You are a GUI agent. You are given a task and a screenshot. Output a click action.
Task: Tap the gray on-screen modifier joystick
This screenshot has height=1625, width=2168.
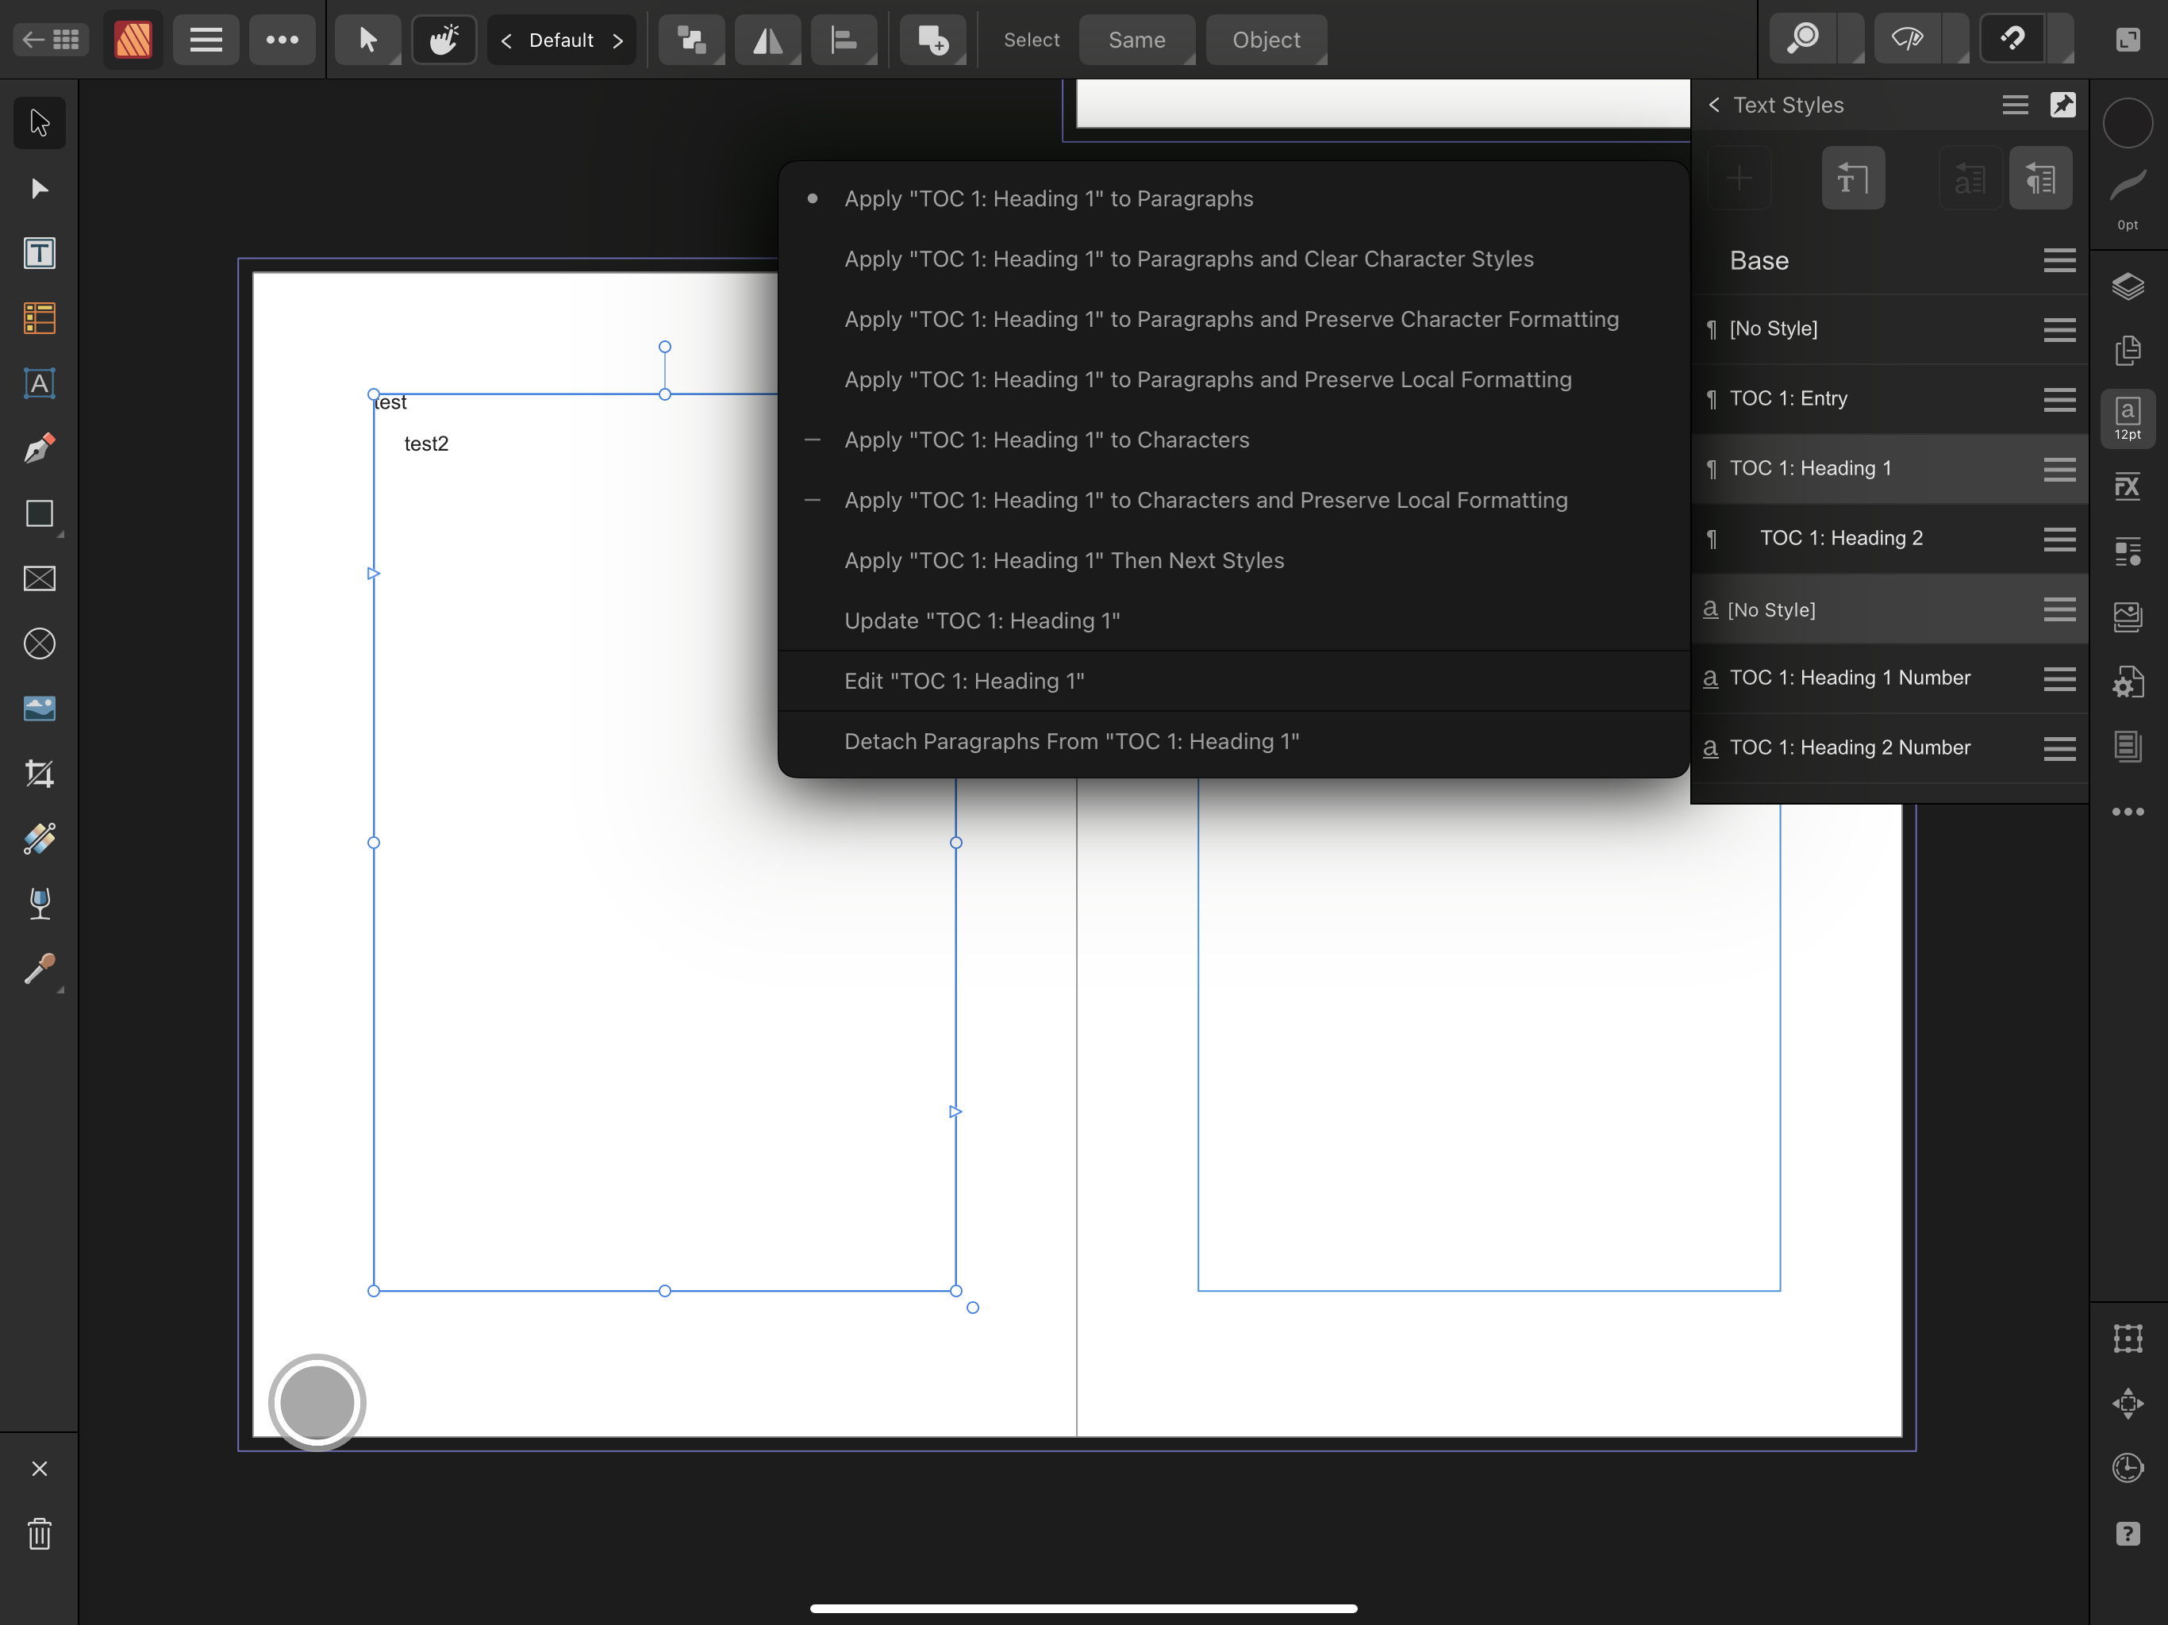(x=317, y=1403)
